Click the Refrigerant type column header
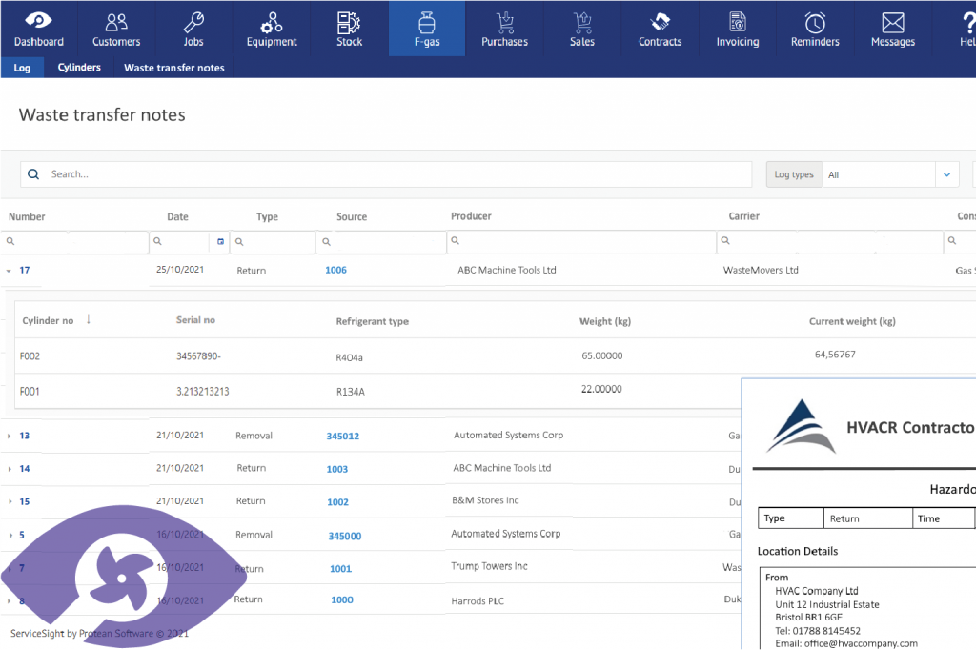Screen dimensions: 976x650 click(373, 321)
